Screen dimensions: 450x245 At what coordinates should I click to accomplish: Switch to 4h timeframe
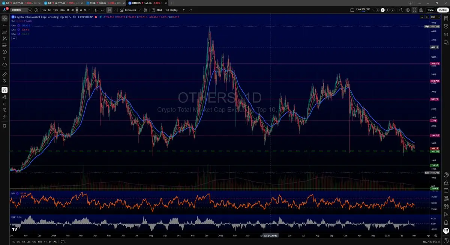click(73, 10)
